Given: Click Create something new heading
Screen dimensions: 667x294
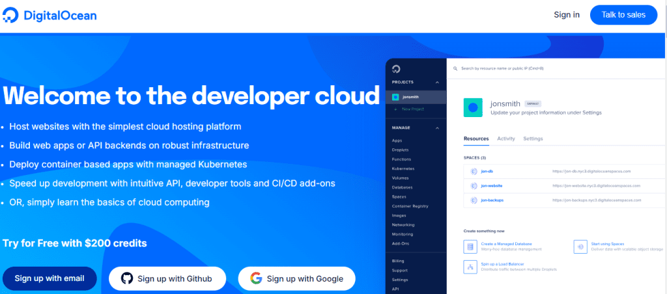Looking at the screenshot, I should pos(484,231).
